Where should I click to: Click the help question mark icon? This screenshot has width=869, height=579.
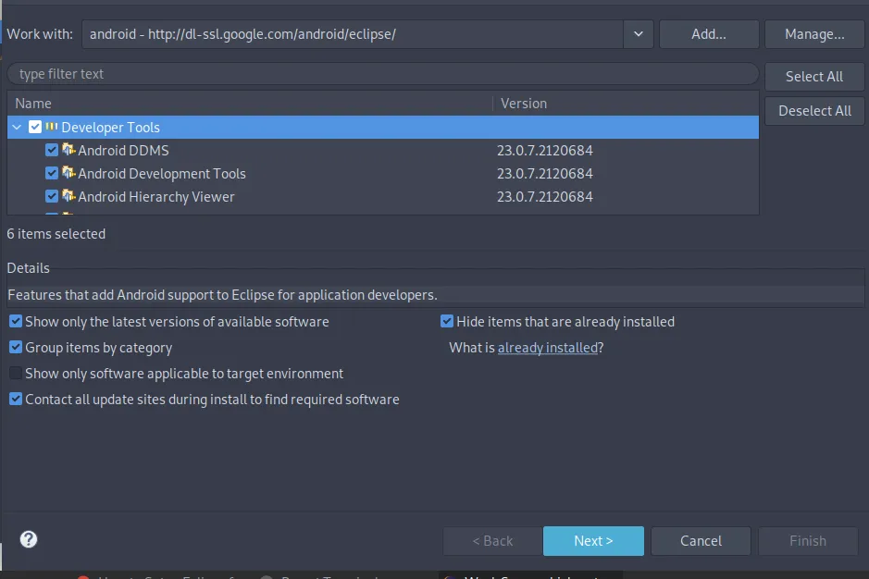[x=29, y=540]
